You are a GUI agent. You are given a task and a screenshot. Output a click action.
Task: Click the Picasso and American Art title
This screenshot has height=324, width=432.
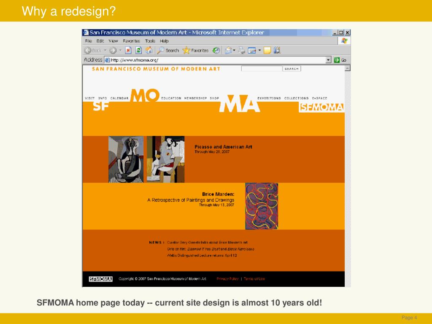[224, 147]
